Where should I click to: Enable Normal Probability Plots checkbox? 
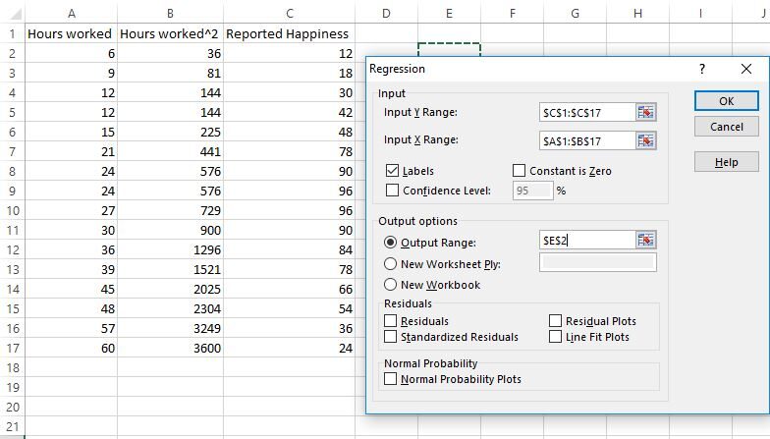tap(391, 379)
